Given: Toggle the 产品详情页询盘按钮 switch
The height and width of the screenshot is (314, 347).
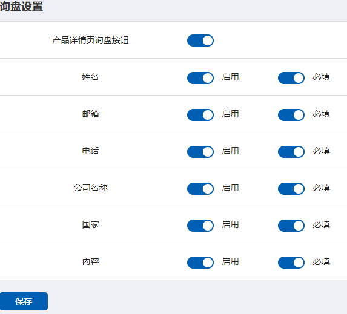Looking at the screenshot, I should pos(200,41).
